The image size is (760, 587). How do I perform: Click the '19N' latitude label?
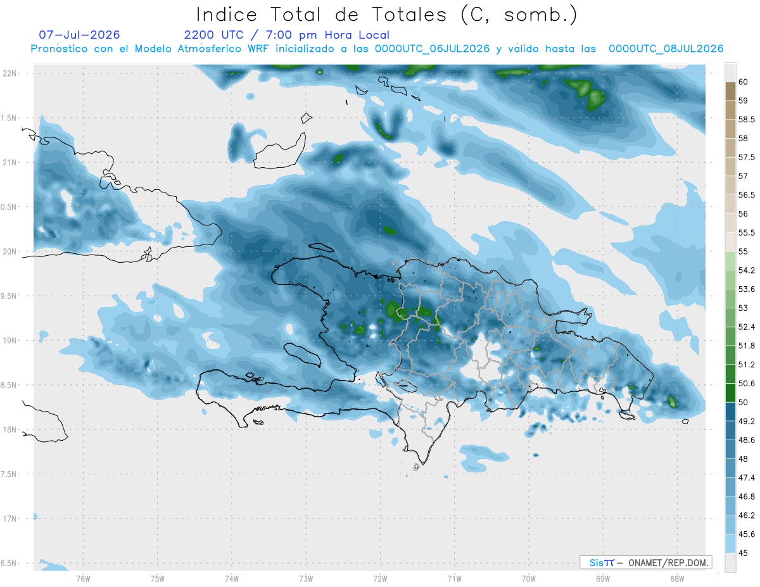pyautogui.click(x=11, y=341)
